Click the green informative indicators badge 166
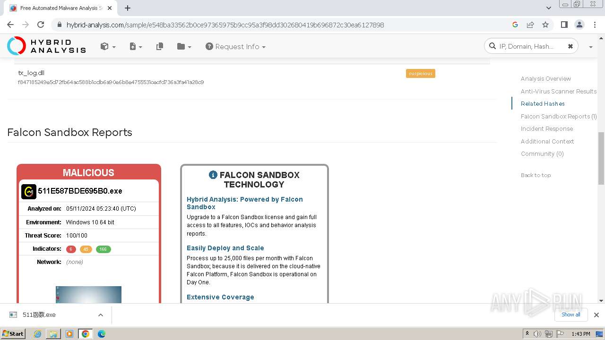This screenshot has width=605, height=340. [103, 249]
